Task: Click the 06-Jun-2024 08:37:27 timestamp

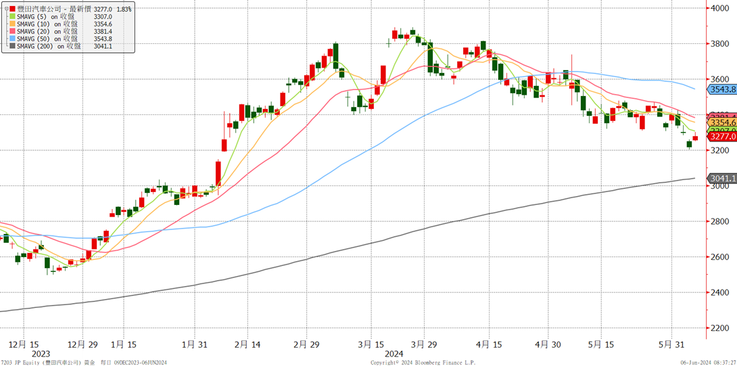Action: 709,363
